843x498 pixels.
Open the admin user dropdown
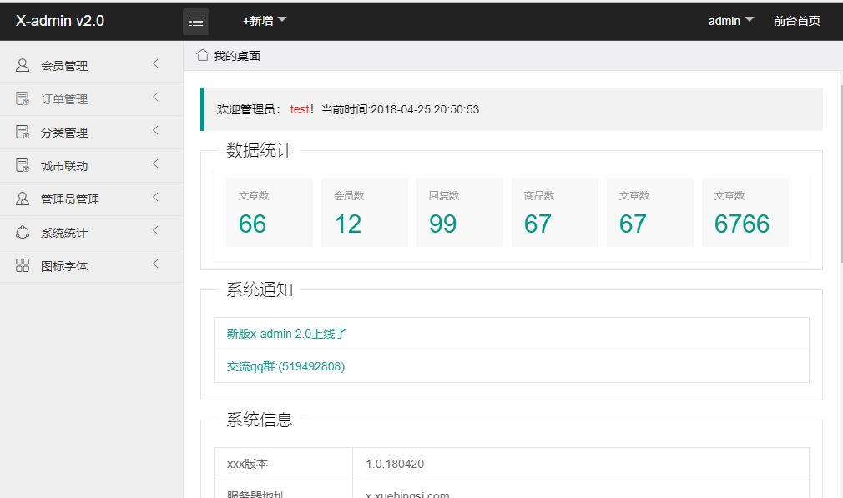click(730, 21)
